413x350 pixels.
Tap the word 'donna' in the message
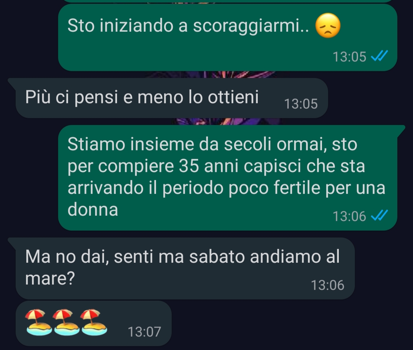(x=93, y=210)
